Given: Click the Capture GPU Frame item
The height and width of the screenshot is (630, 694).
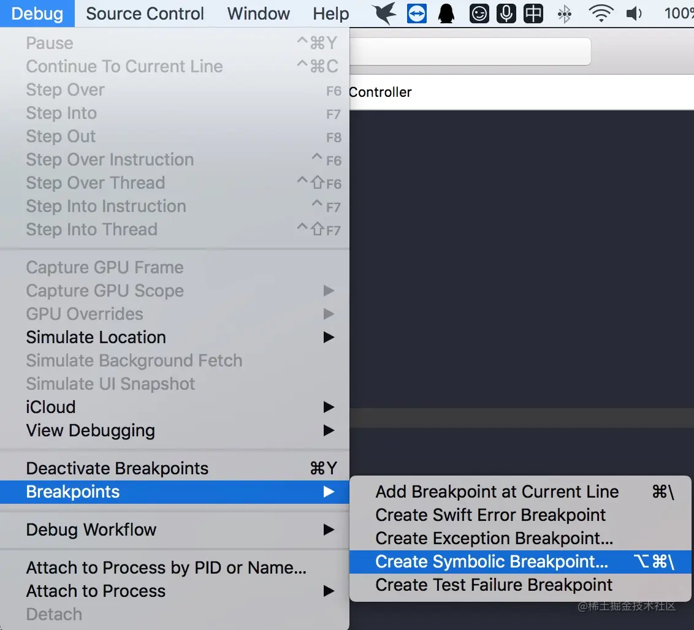Looking at the screenshot, I should tap(174, 267).
